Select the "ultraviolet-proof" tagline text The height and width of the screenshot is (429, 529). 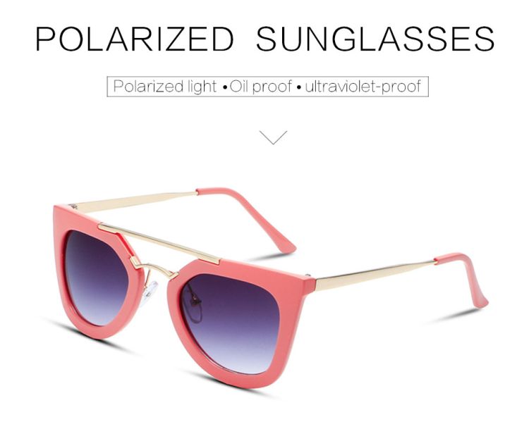[363, 86]
